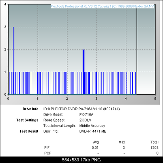Select the POF row label
Viewport: 163px width, 163px height.
[x=48, y=153]
